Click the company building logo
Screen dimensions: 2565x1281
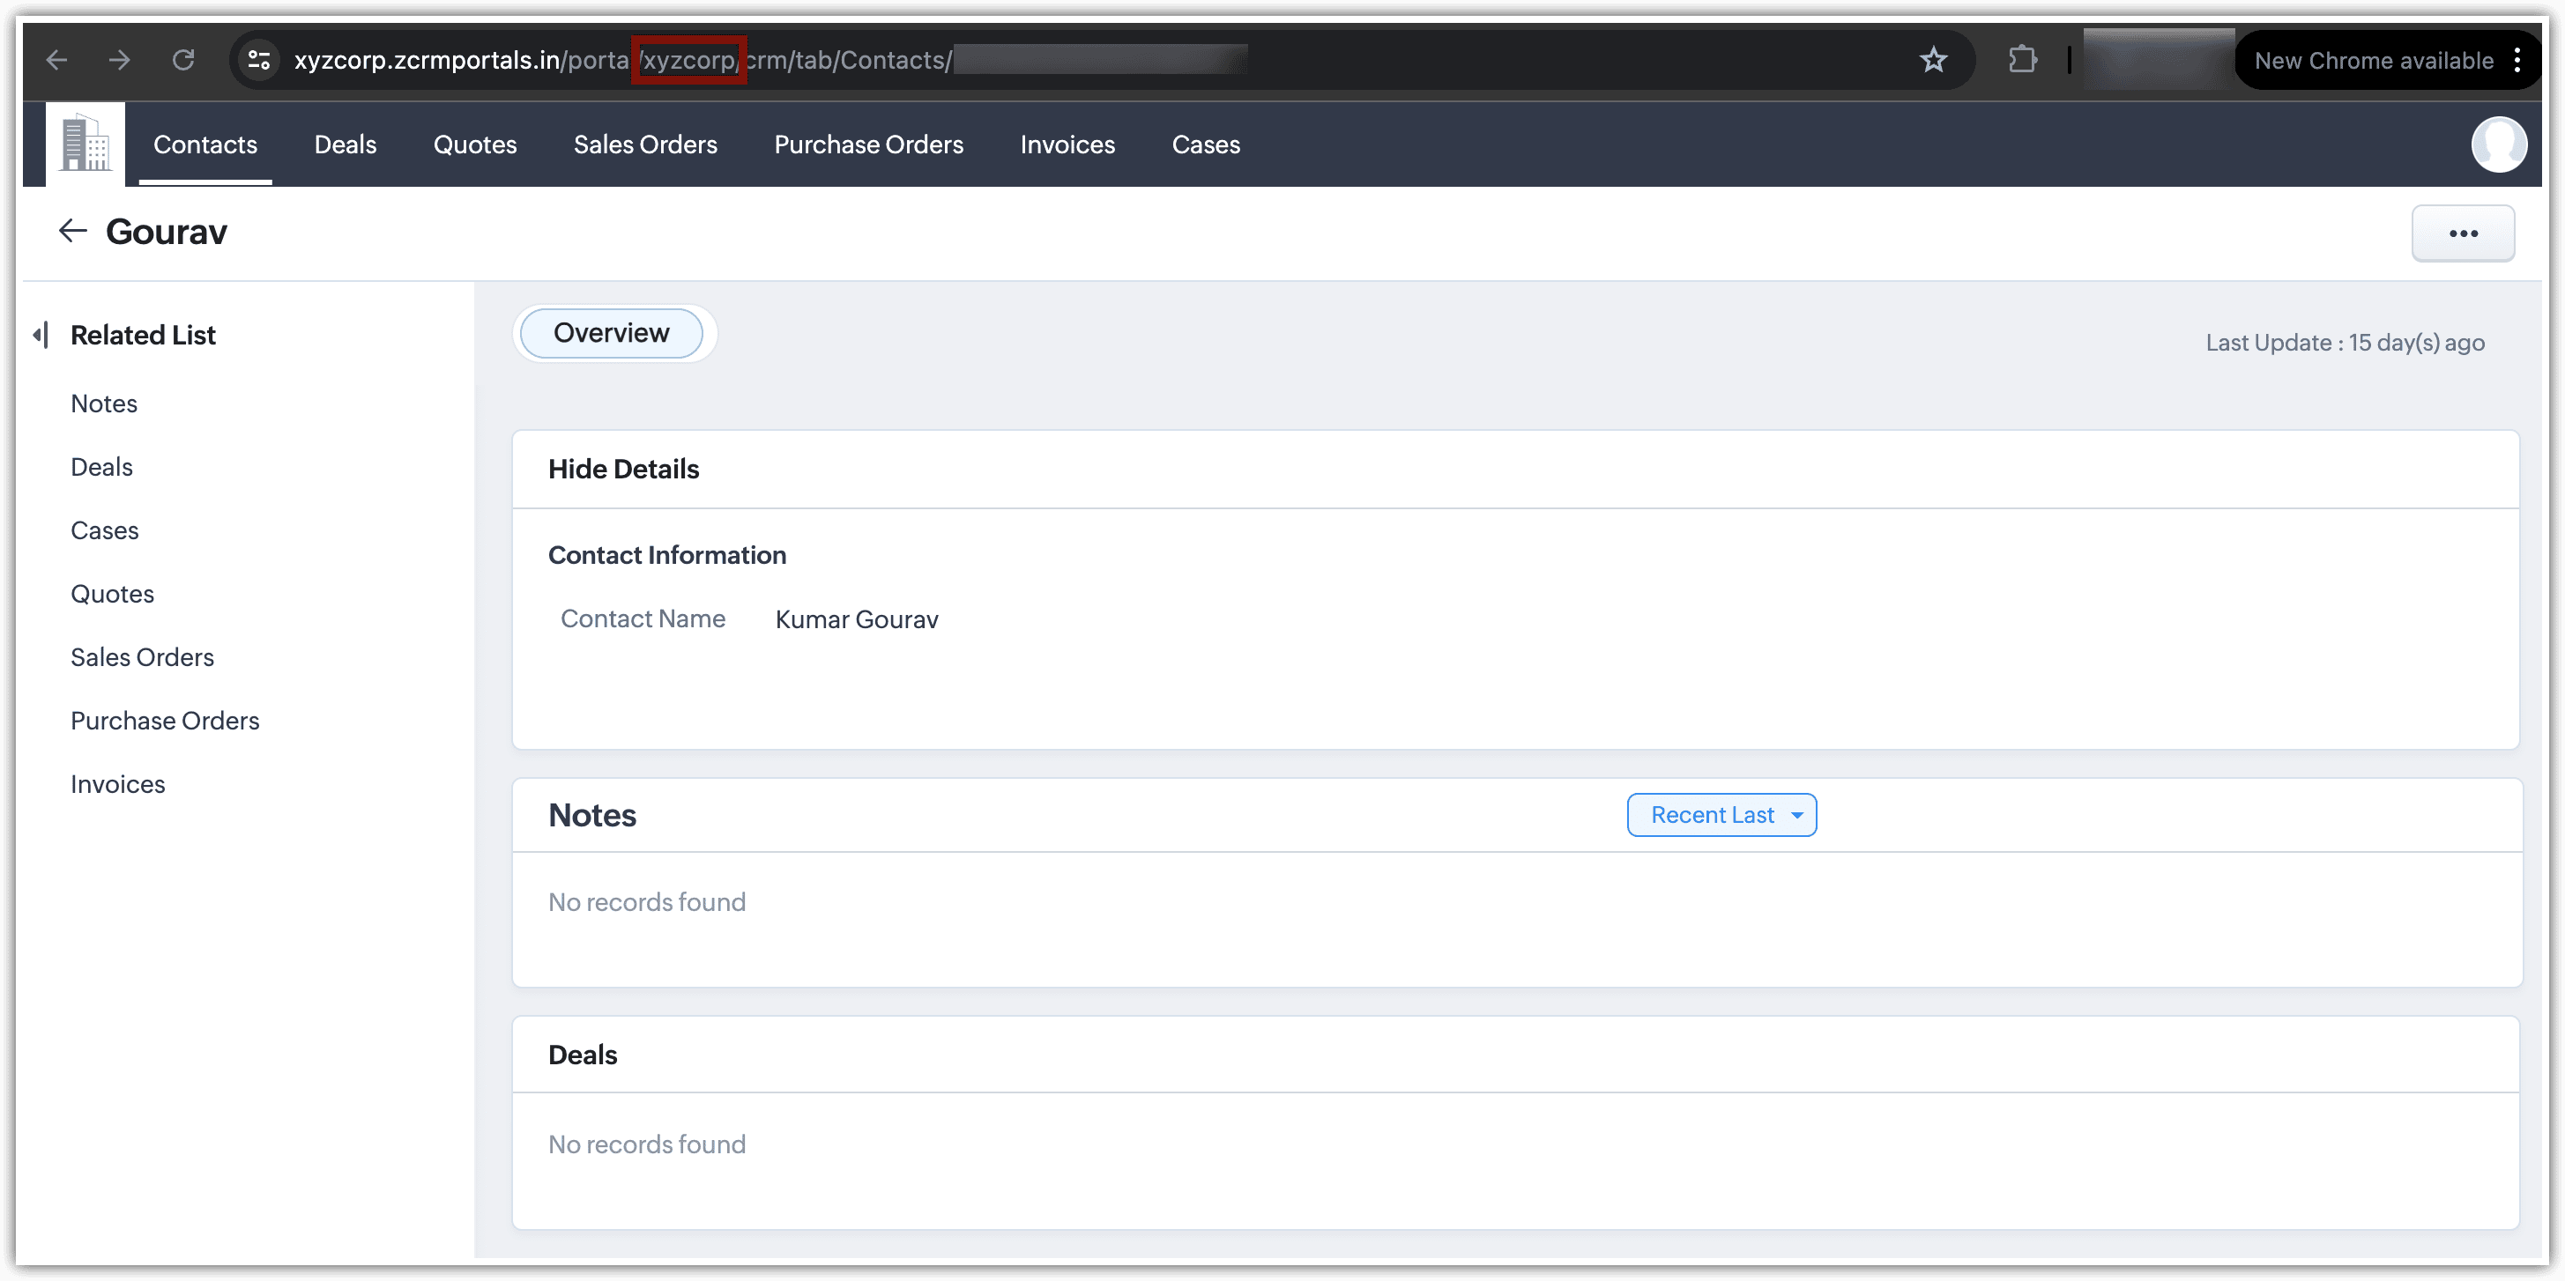pyautogui.click(x=85, y=144)
